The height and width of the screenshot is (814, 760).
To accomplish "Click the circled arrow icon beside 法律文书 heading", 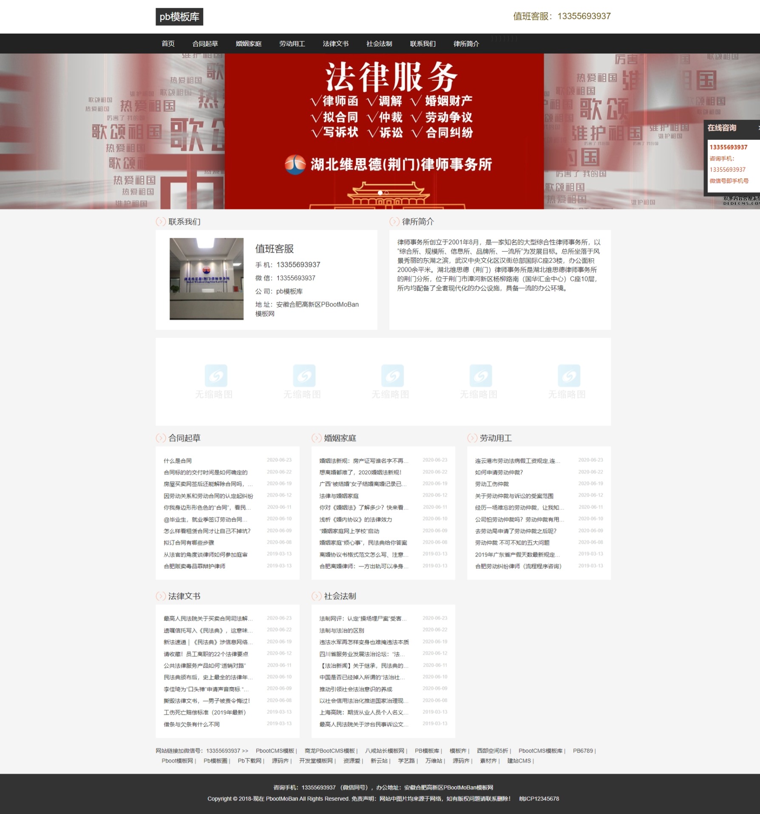I will 161,596.
